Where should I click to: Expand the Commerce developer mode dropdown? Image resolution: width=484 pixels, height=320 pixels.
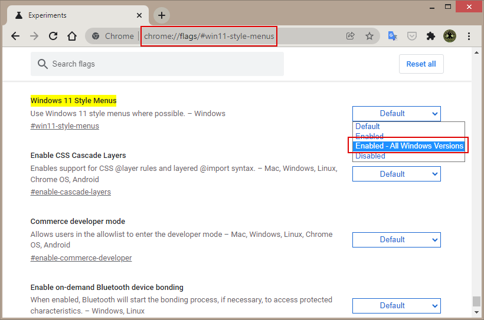(396, 240)
